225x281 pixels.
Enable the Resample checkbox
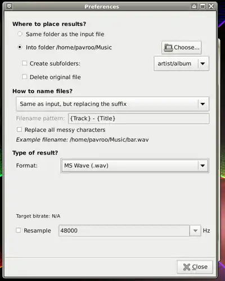(19, 230)
